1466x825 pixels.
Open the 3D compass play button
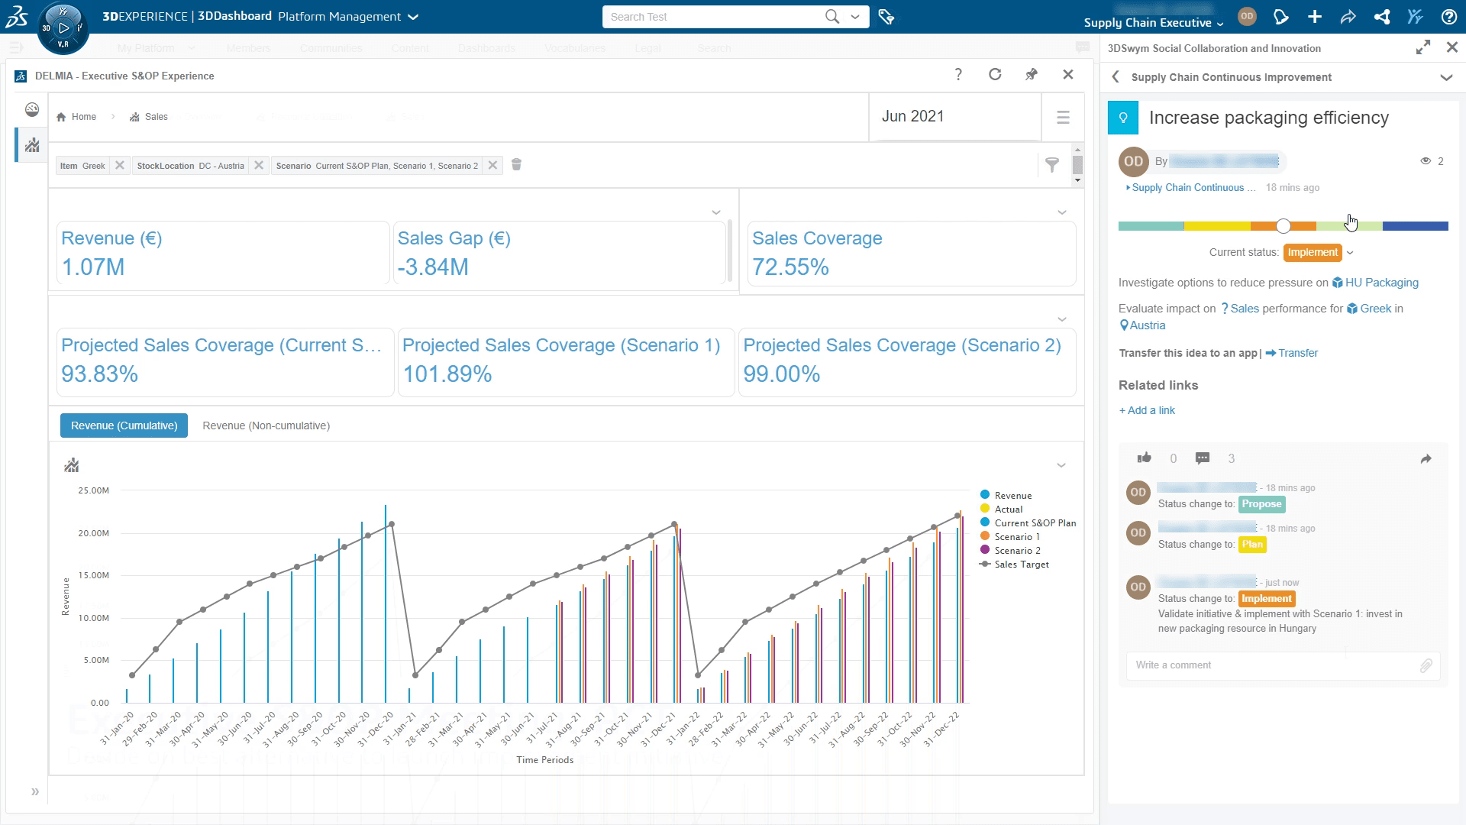point(63,28)
